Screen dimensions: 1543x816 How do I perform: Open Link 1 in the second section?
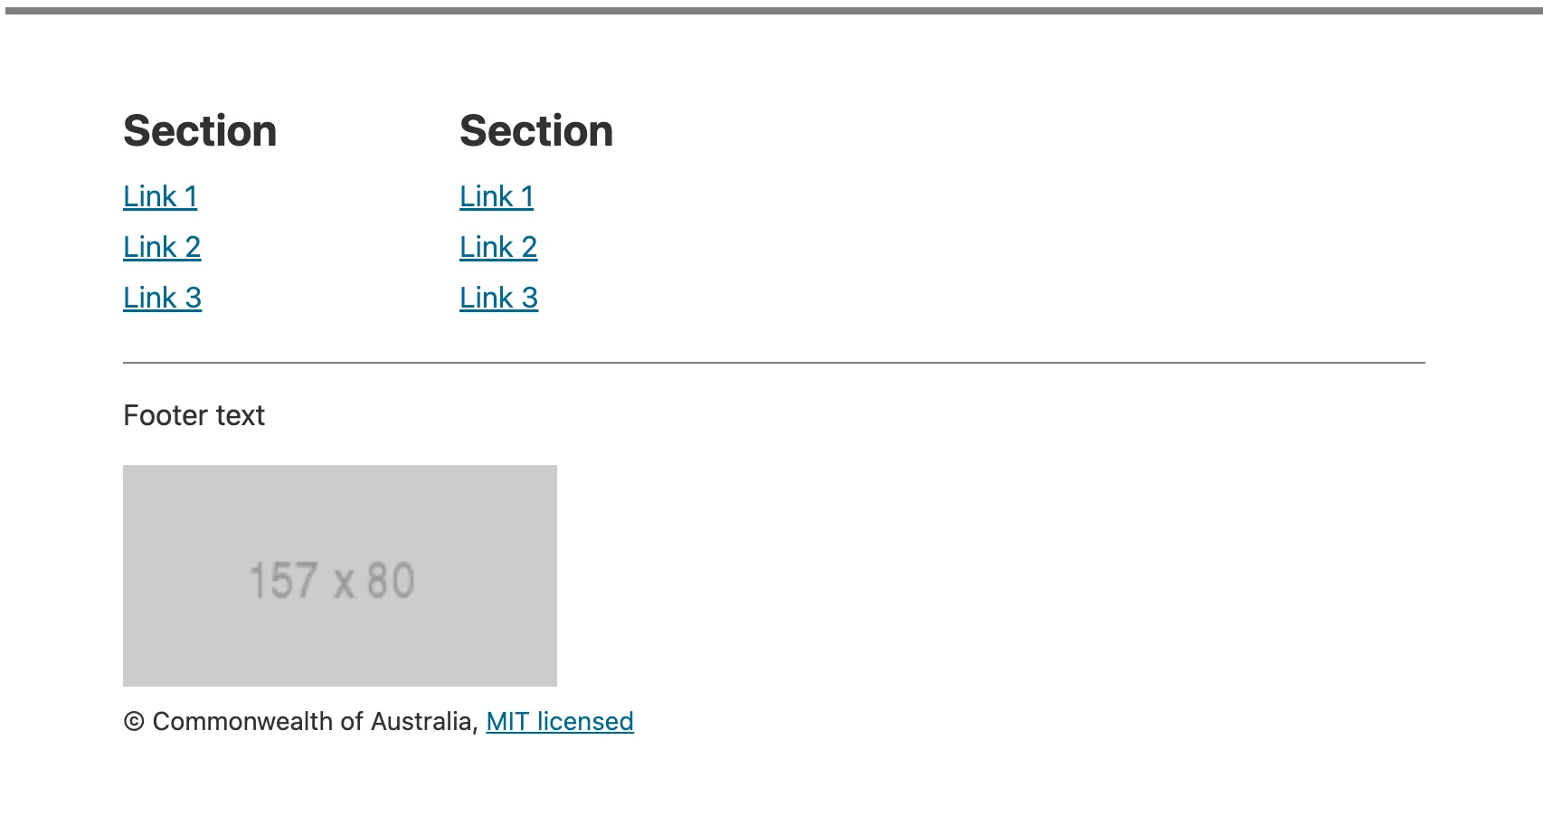coord(497,196)
